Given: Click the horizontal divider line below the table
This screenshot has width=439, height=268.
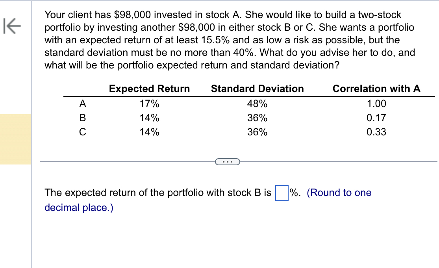Looking at the screenshot, I should point(118,161).
